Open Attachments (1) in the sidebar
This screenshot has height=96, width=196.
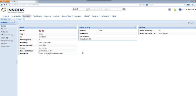tap(7, 35)
